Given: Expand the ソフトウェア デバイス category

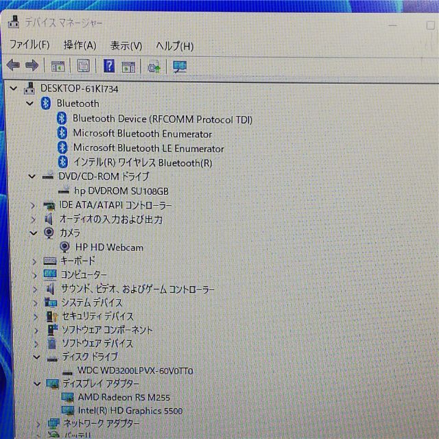Looking at the screenshot, I should click(x=36, y=344).
